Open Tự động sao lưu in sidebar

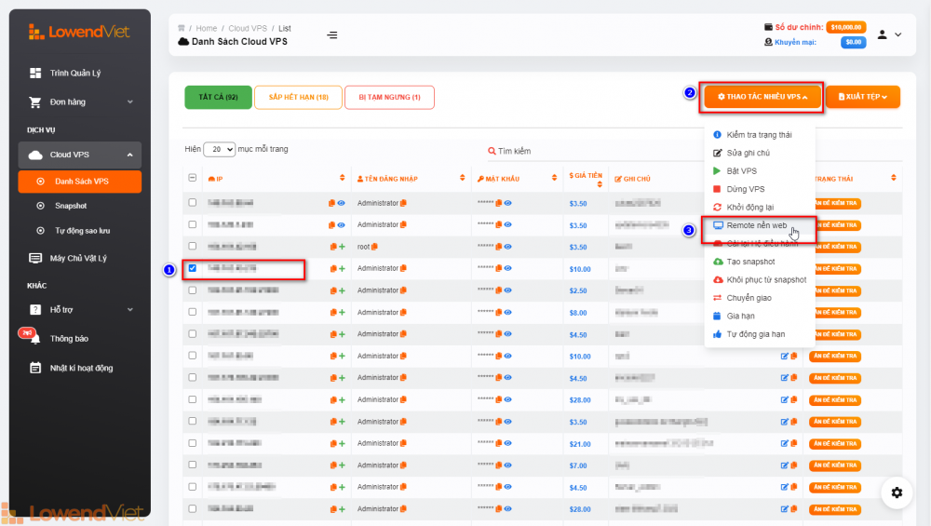(83, 231)
